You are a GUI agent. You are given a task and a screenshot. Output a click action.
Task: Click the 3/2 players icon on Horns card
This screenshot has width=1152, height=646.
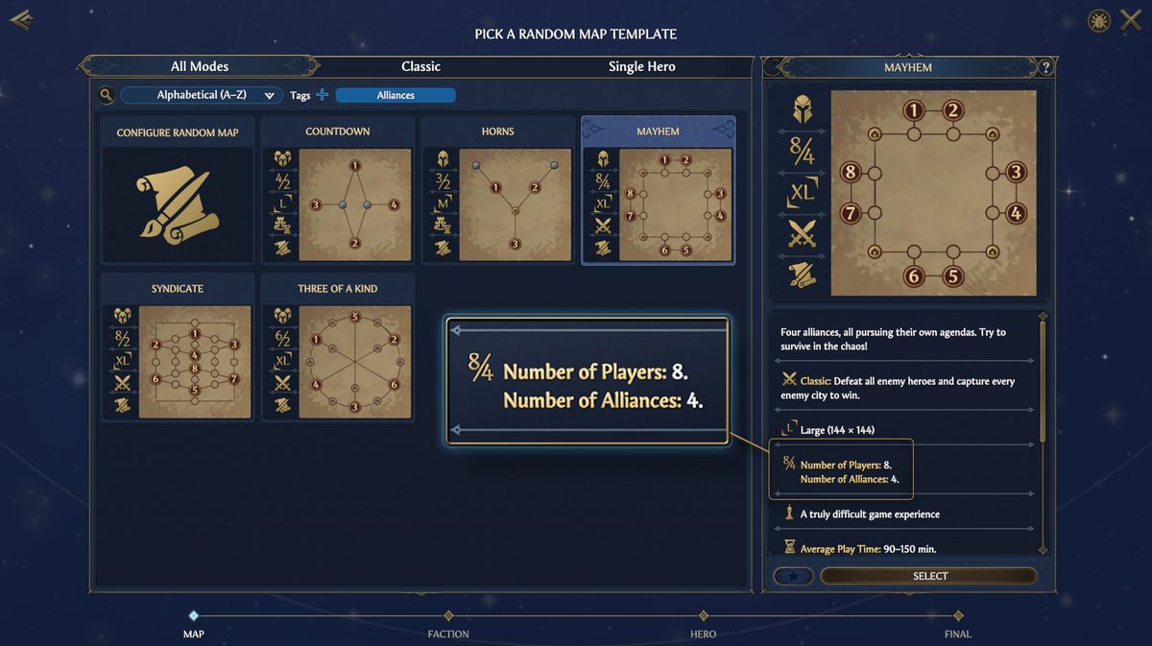click(x=443, y=180)
